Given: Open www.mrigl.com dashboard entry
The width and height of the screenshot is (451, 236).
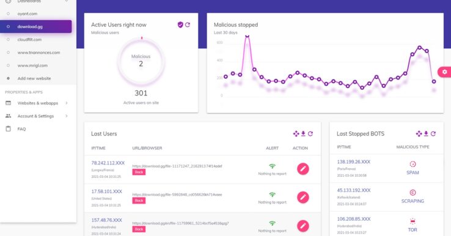Looking at the screenshot, I should [x=32, y=65].
